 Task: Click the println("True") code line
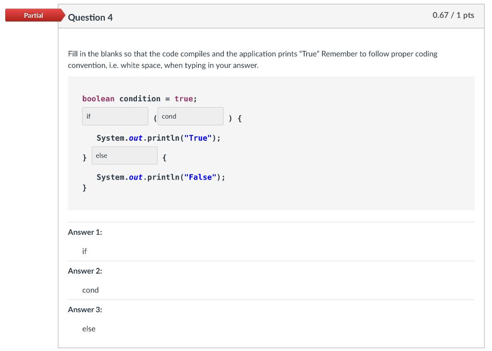(159, 138)
